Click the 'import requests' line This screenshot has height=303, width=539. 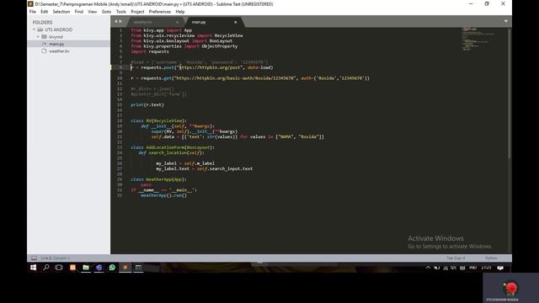pyautogui.click(x=150, y=51)
